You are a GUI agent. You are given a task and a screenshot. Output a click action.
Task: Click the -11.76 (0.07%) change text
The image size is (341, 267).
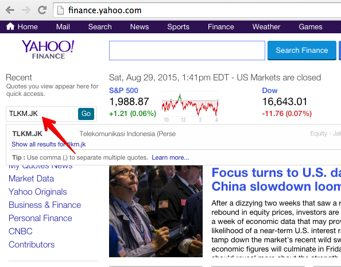[x=287, y=113]
